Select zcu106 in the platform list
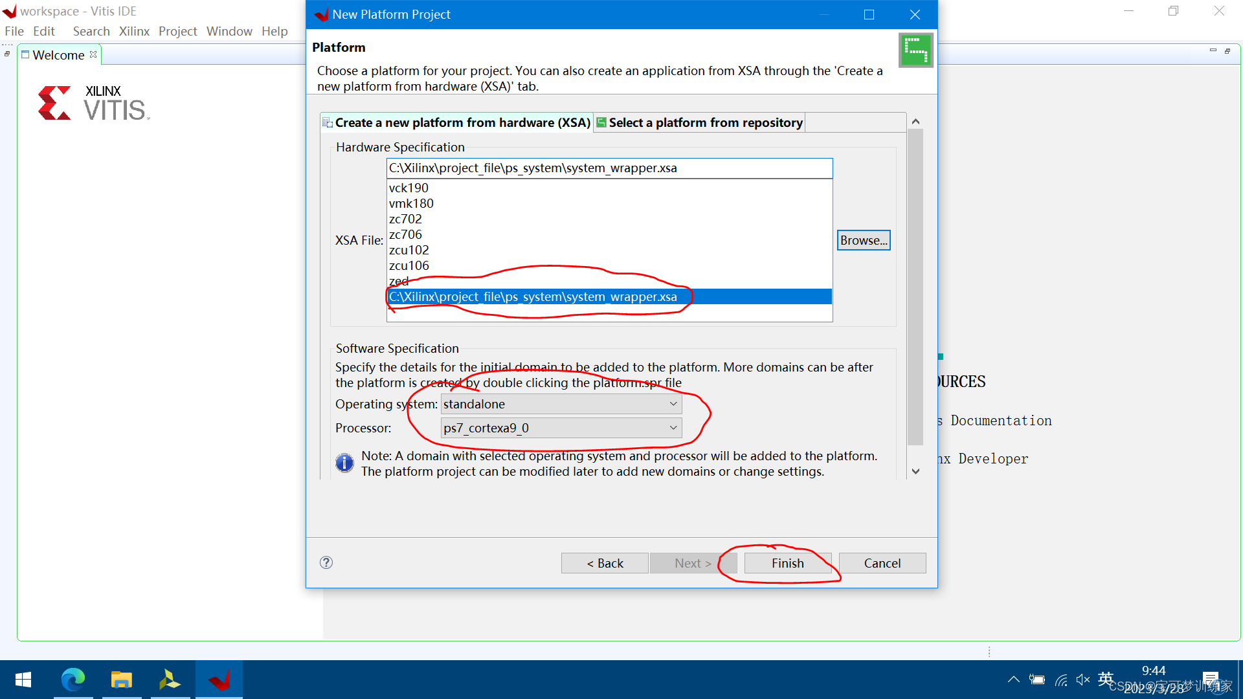1243x699 pixels. pos(609,265)
